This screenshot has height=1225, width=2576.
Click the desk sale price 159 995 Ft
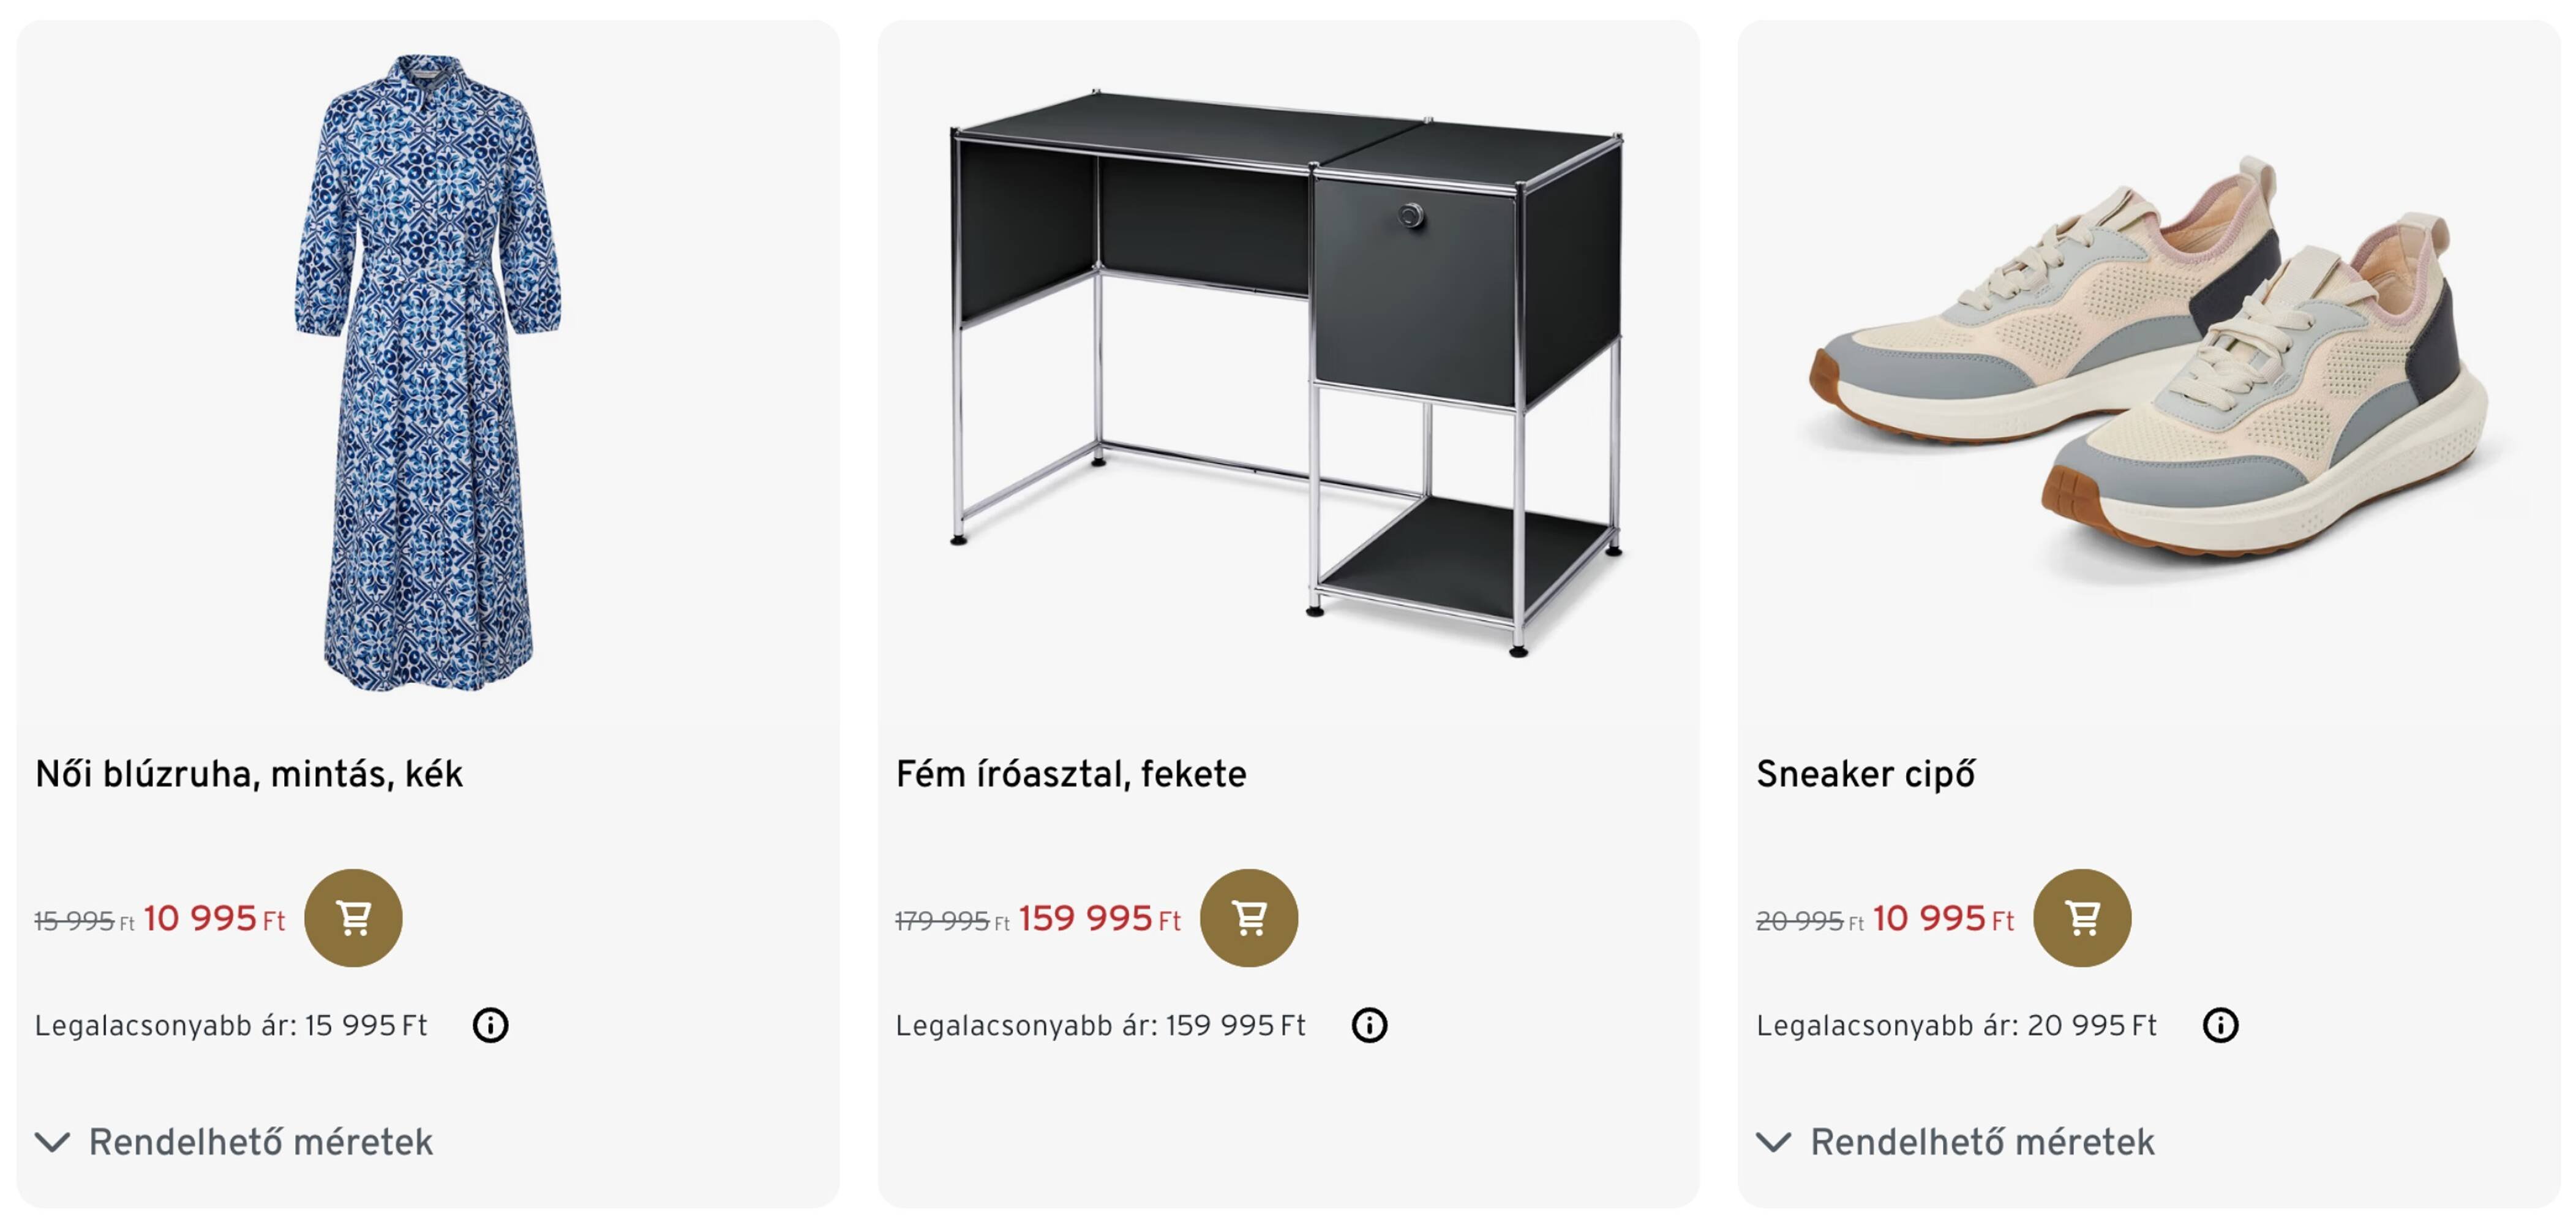tap(1099, 918)
